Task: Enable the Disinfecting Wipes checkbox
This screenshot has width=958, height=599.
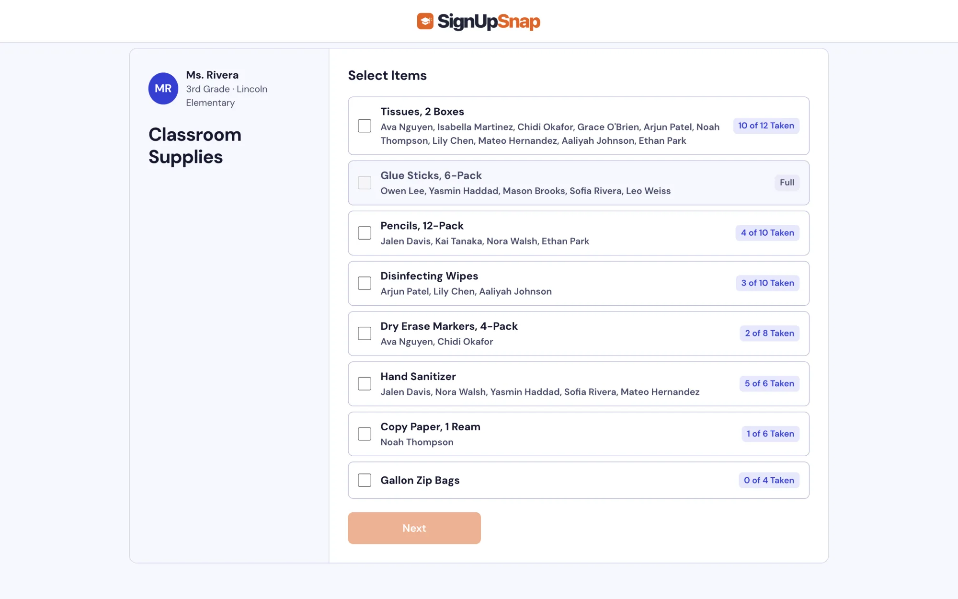Action: 365,283
